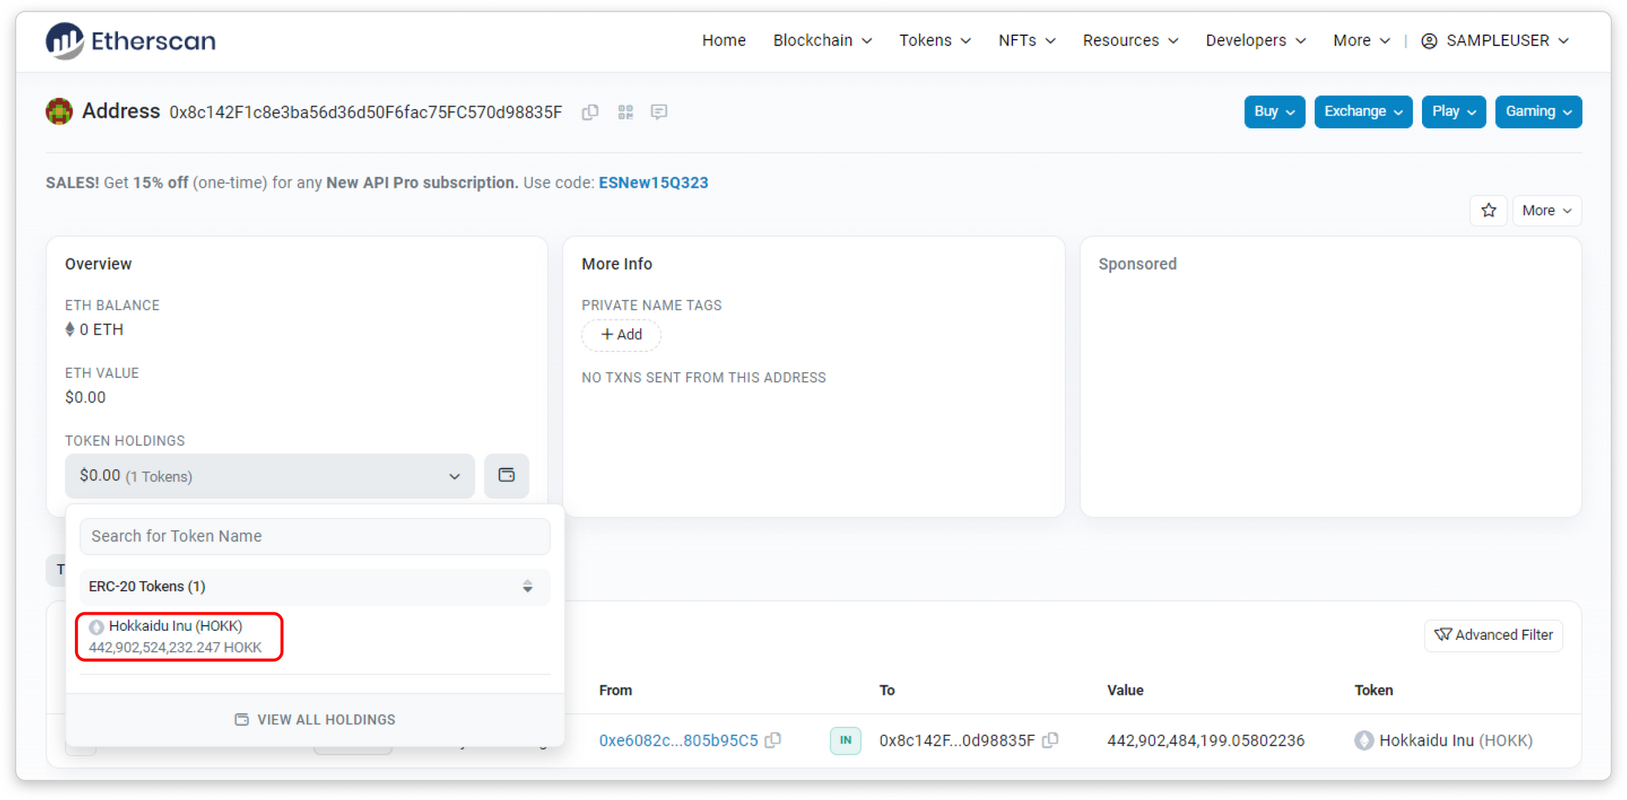Open the Blockchain menu

pyautogui.click(x=822, y=41)
